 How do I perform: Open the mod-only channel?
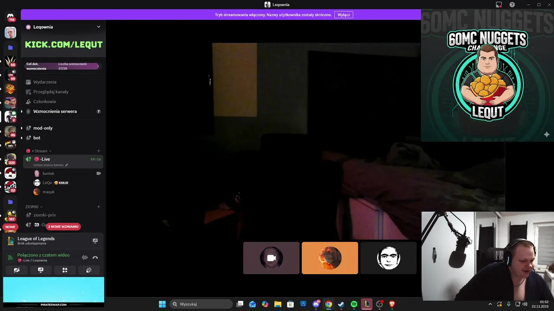[x=63, y=128]
